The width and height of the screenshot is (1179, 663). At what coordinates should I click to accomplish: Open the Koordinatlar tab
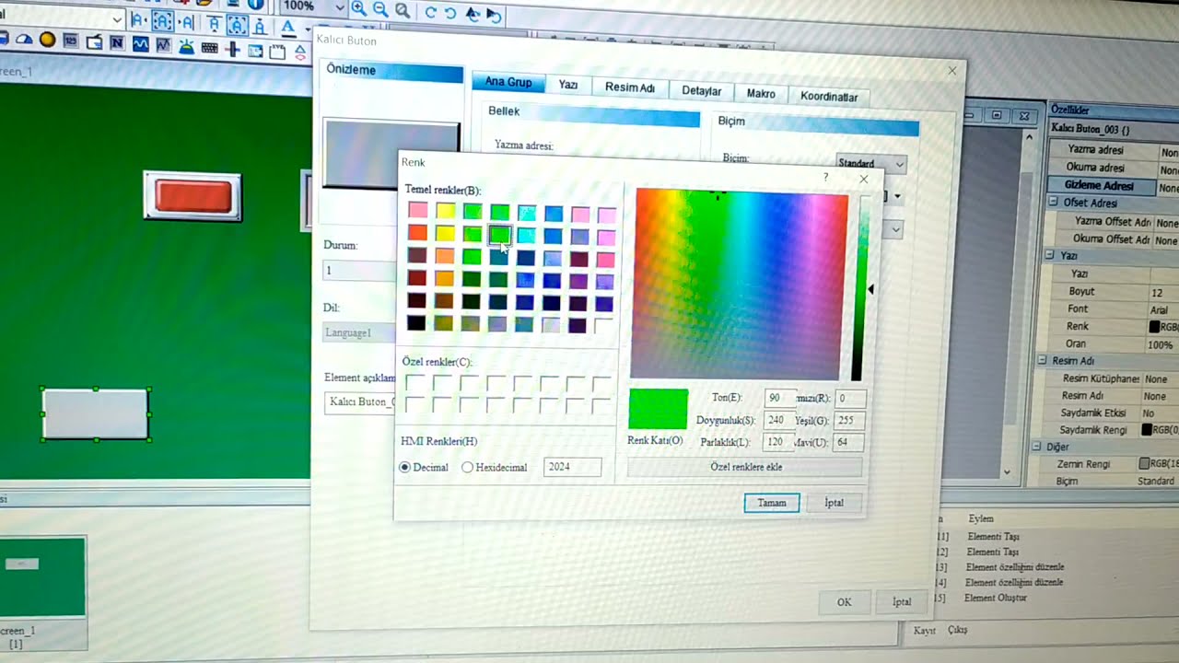pos(829,97)
